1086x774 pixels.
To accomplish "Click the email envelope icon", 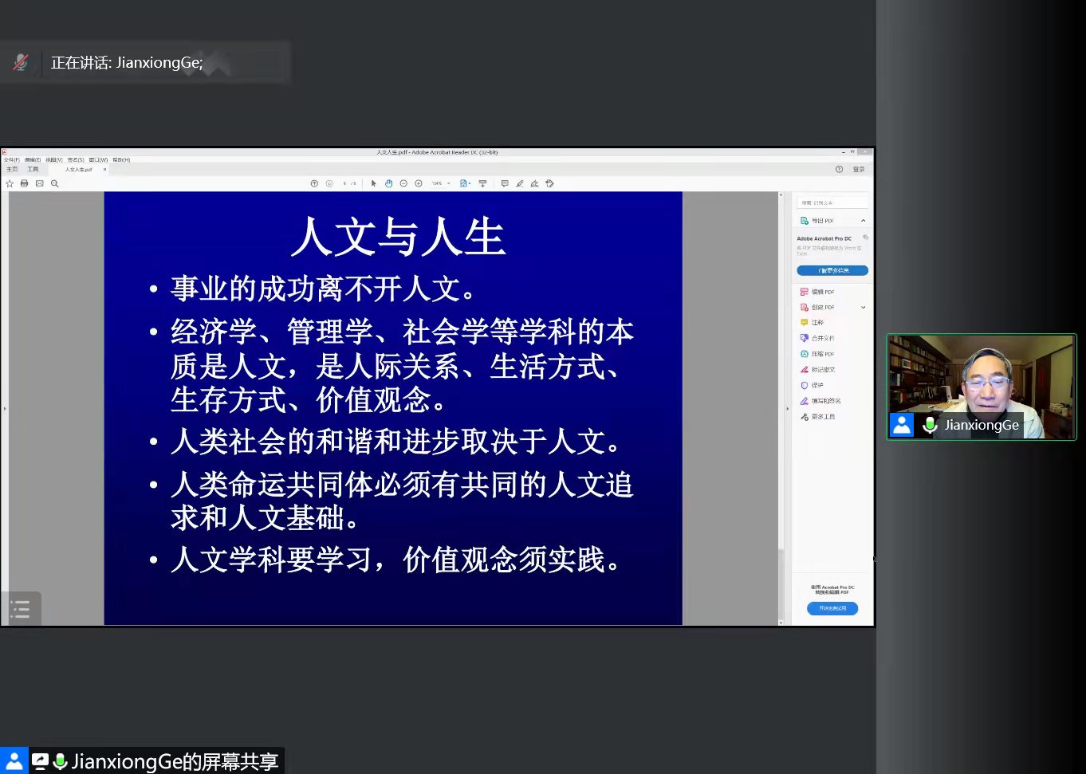I will 39,183.
